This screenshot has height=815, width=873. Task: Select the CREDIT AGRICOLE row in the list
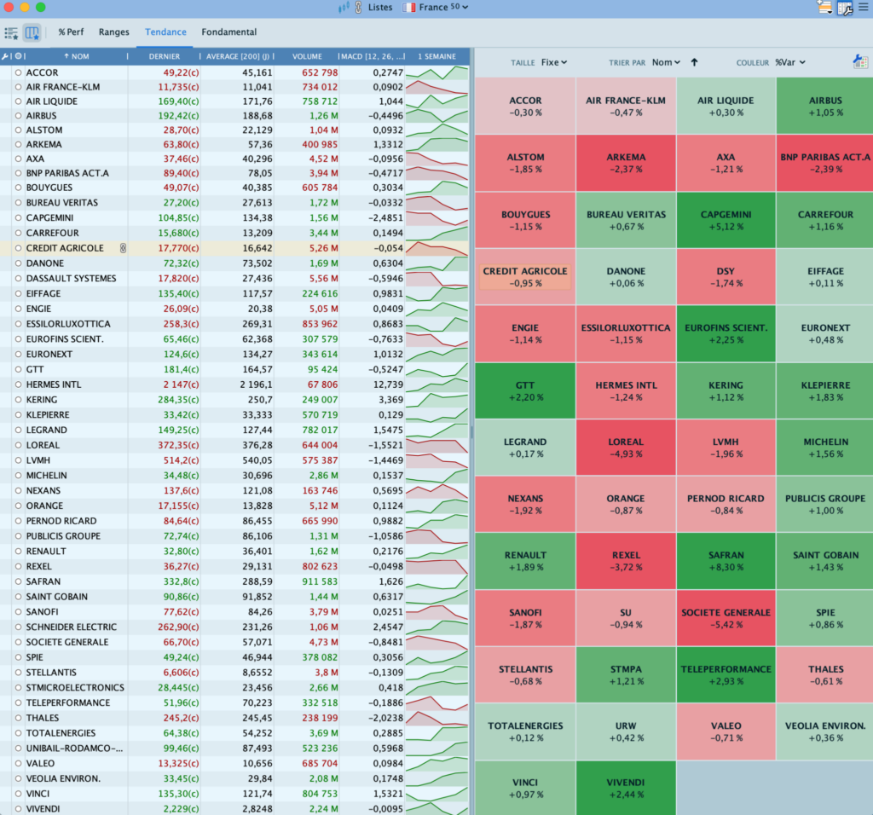[x=65, y=248]
